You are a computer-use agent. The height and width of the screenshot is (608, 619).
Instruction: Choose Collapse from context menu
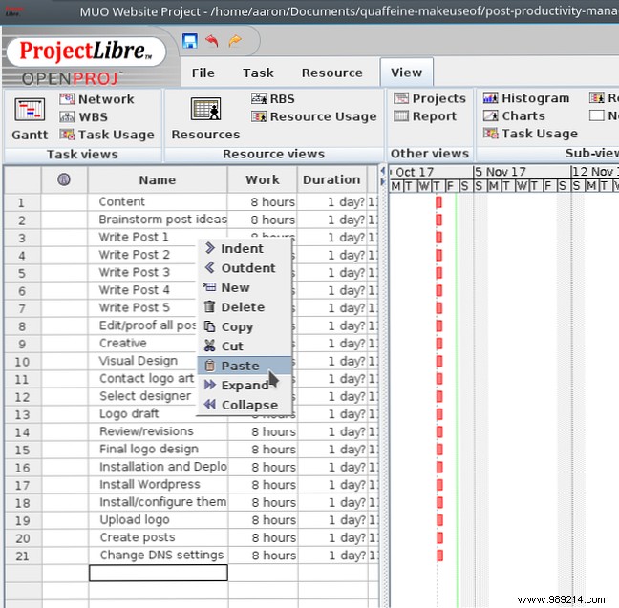[245, 405]
